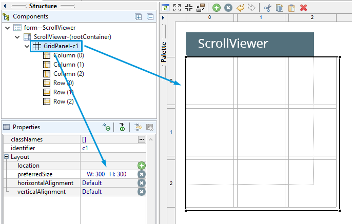352x224 pixels.
Task: Open the vertical Palette panel
Action: point(164,51)
